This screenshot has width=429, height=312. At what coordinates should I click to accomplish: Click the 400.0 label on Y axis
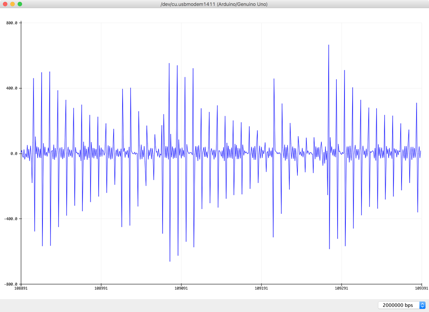[x=10, y=88]
